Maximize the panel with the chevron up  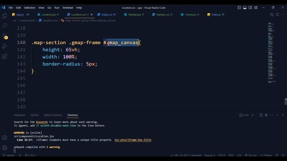(x=277, y=115)
